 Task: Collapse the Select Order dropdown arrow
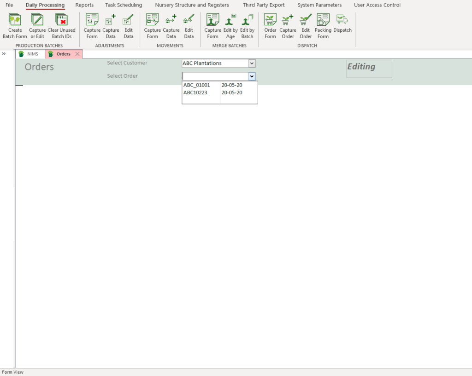click(x=252, y=76)
